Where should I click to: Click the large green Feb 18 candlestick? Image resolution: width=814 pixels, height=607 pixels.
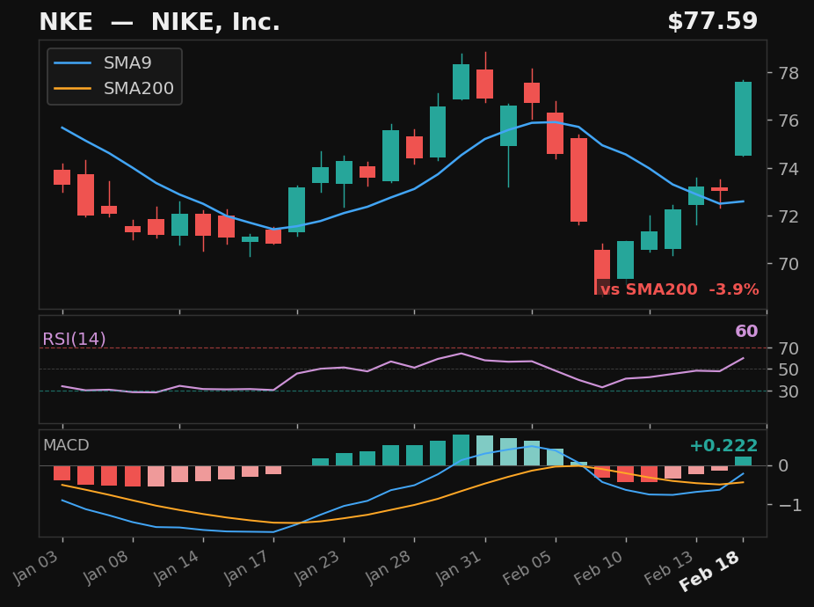click(743, 119)
